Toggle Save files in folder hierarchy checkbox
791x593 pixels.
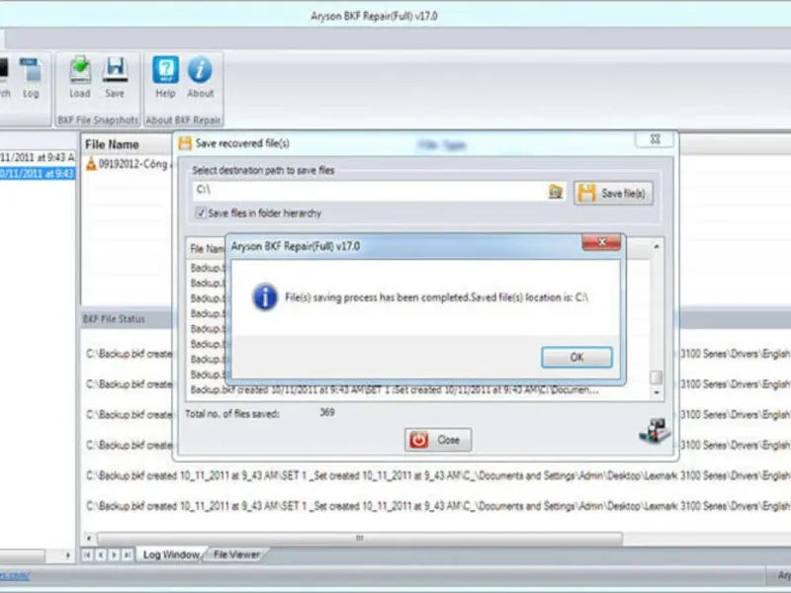201,212
